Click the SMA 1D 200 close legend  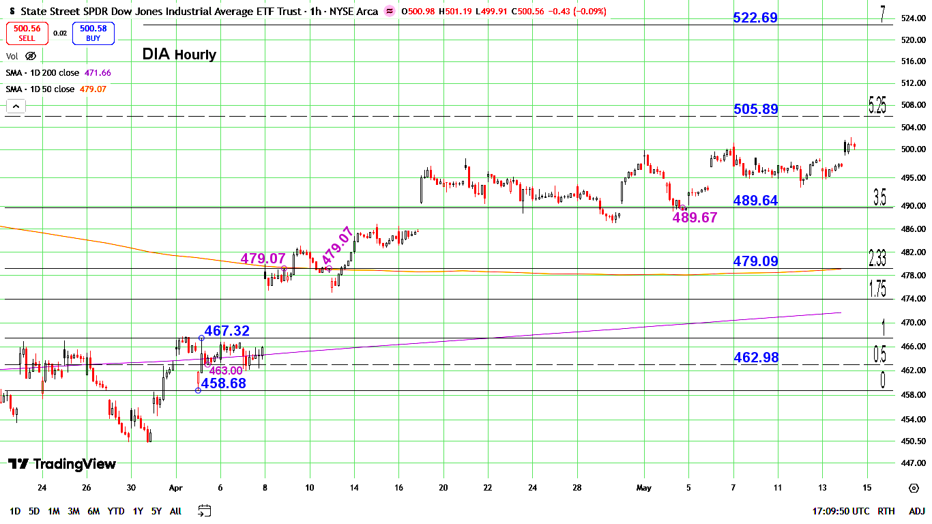pyautogui.click(x=43, y=73)
